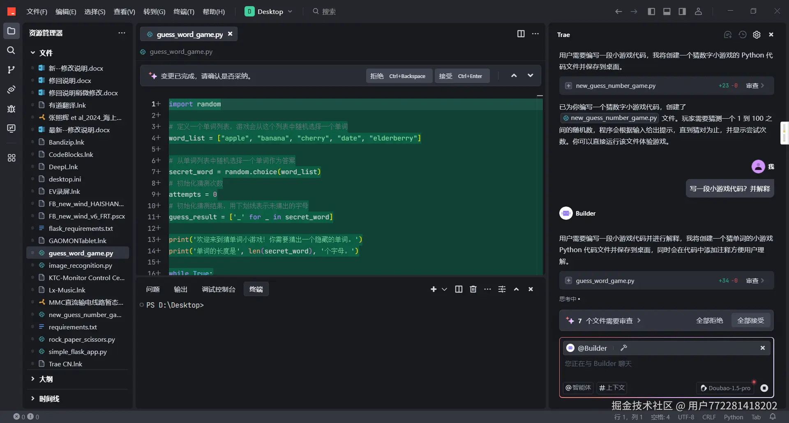Click the split editor icon

point(521,34)
